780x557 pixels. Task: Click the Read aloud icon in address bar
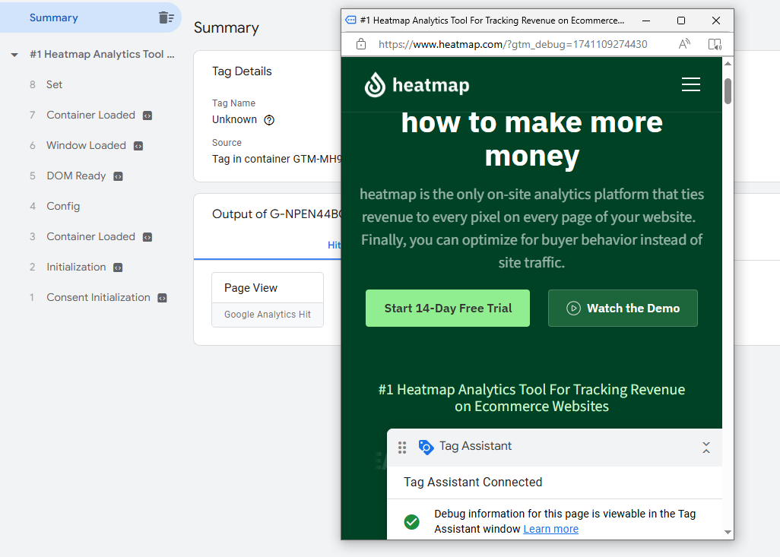tap(684, 44)
